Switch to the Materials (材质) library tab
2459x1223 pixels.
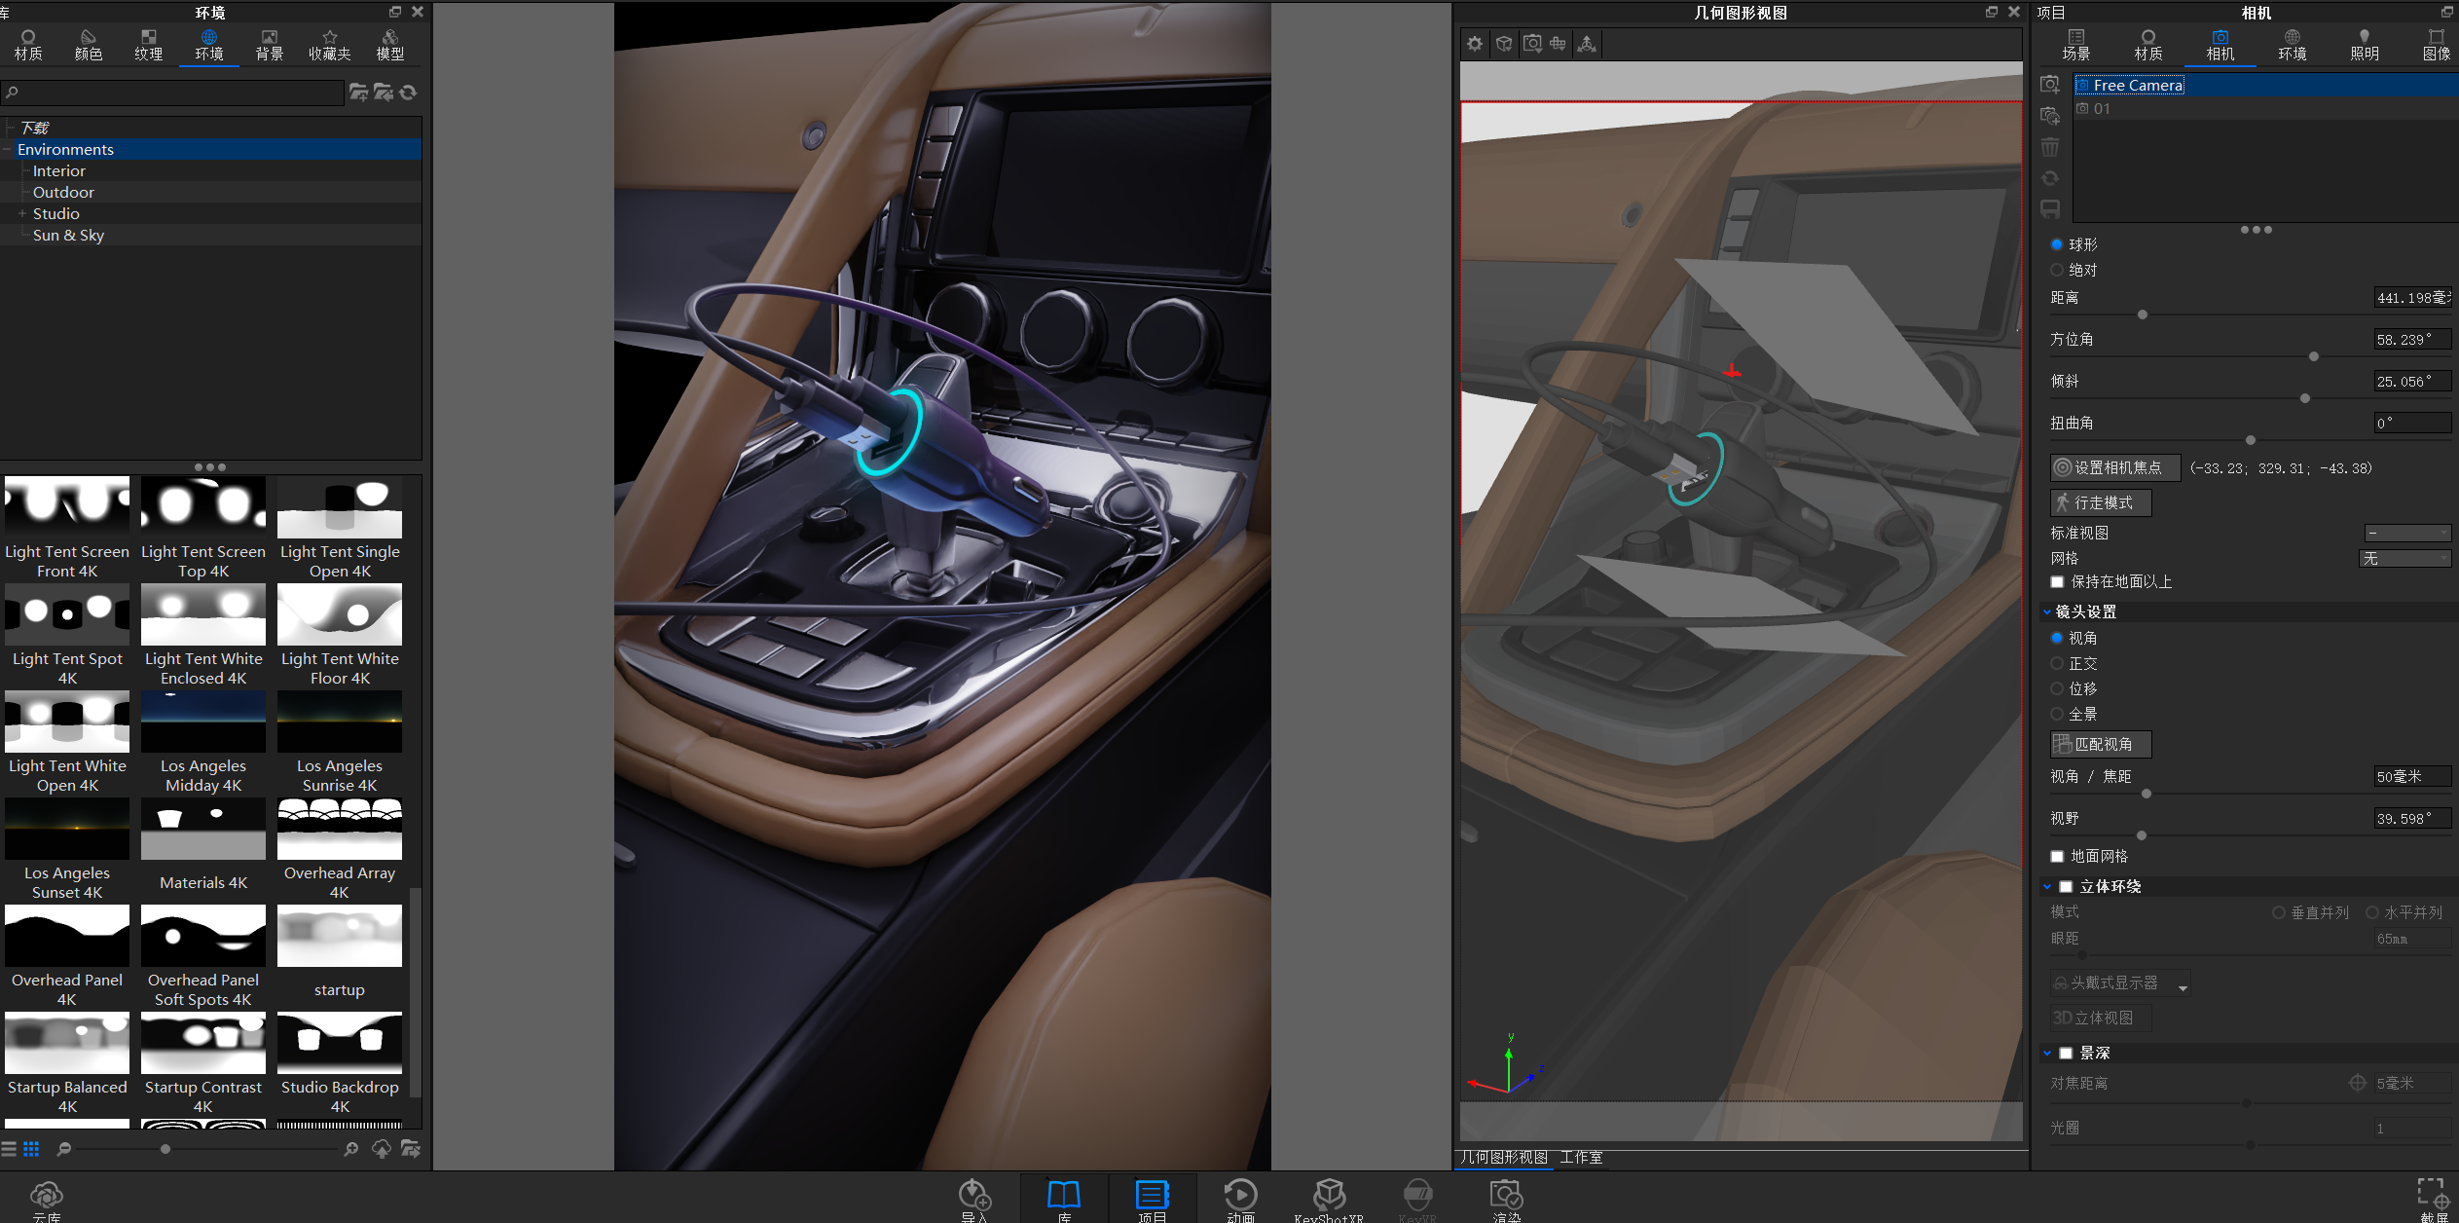(28, 45)
